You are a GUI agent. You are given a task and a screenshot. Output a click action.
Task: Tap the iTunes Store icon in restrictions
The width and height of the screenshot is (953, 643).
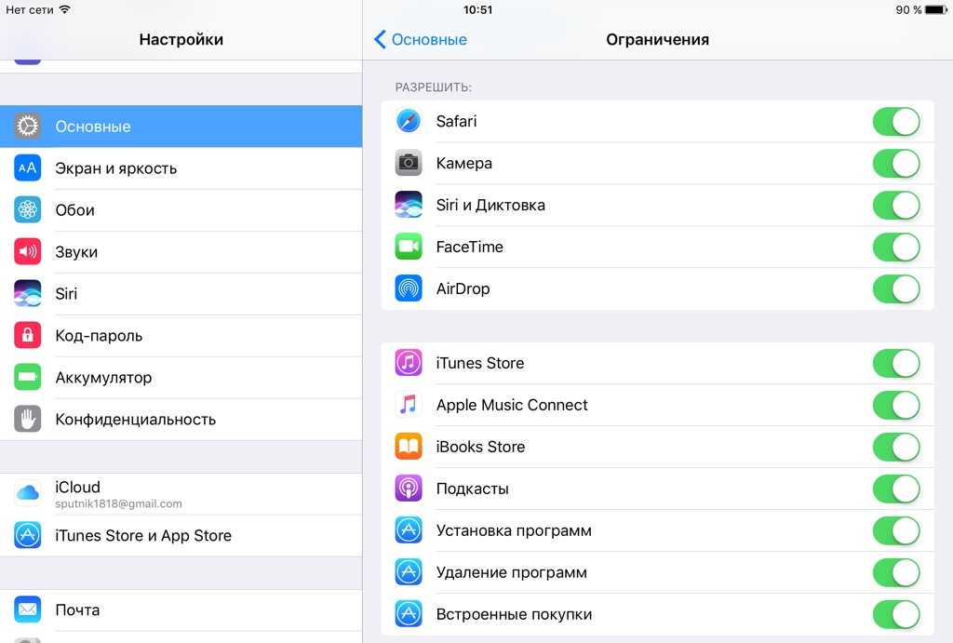pos(409,363)
